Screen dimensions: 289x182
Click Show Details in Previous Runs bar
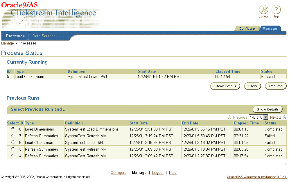pyautogui.click(x=268, y=109)
